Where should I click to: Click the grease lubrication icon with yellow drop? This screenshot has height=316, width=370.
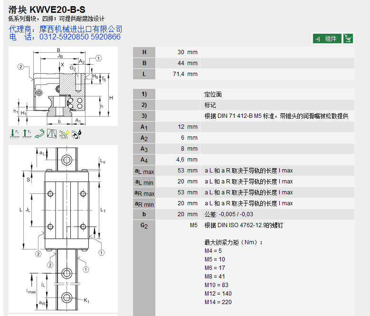[x=64, y=134]
